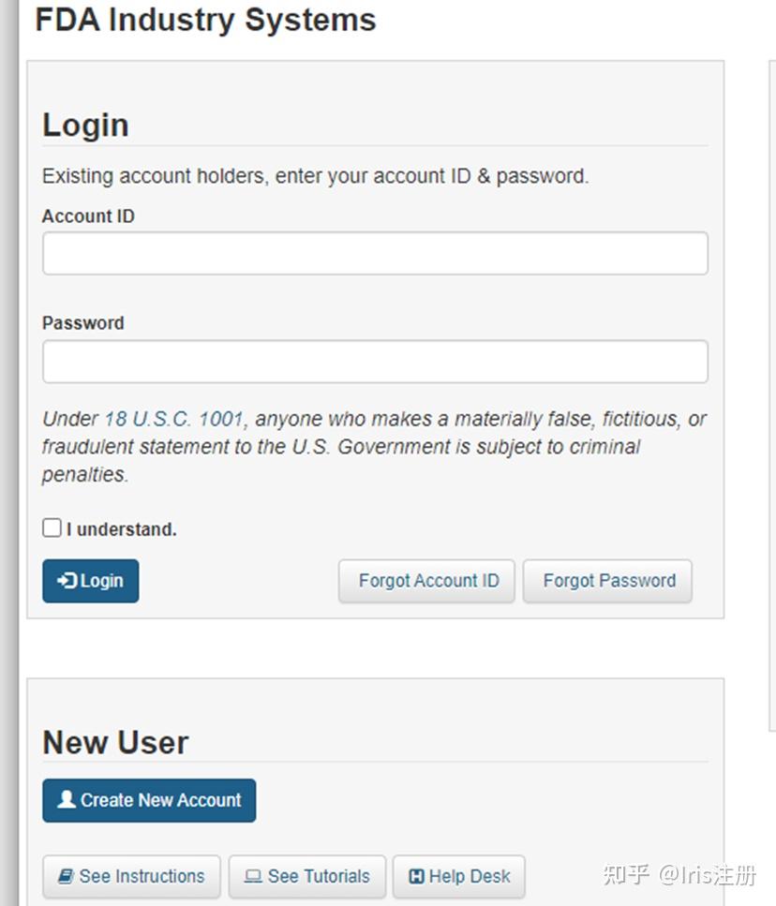
Task: Click the "Password" field label
Action: click(x=82, y=323)
